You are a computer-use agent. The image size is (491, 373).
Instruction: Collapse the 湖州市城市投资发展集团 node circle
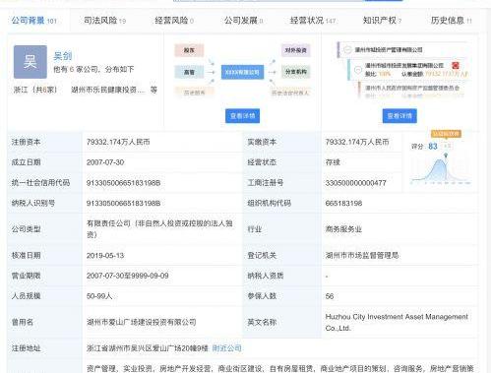click(x=358, y=70)
